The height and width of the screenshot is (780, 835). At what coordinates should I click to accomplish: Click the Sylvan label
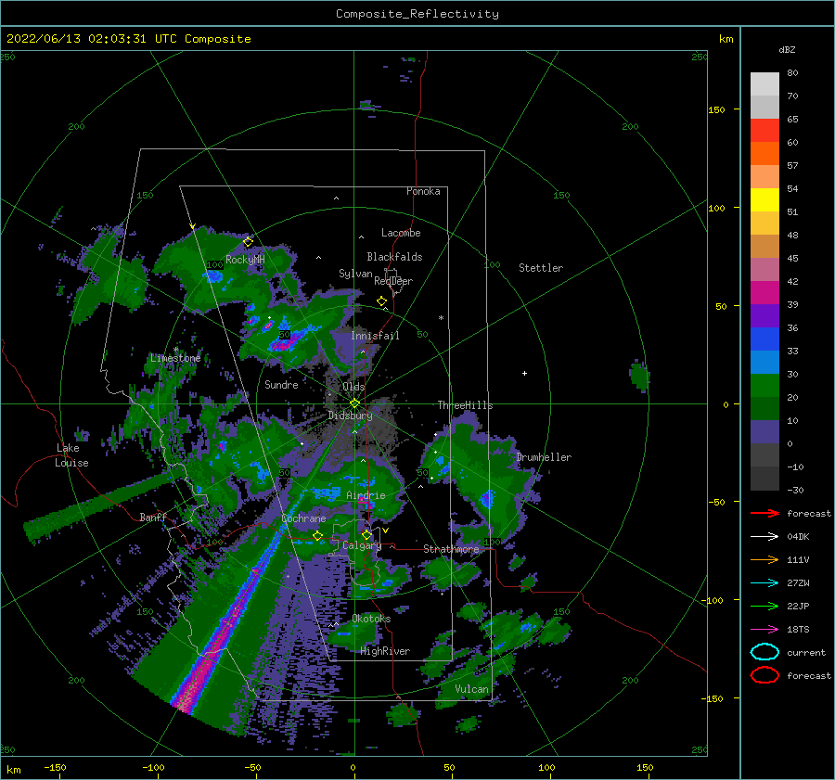point(355,275)
